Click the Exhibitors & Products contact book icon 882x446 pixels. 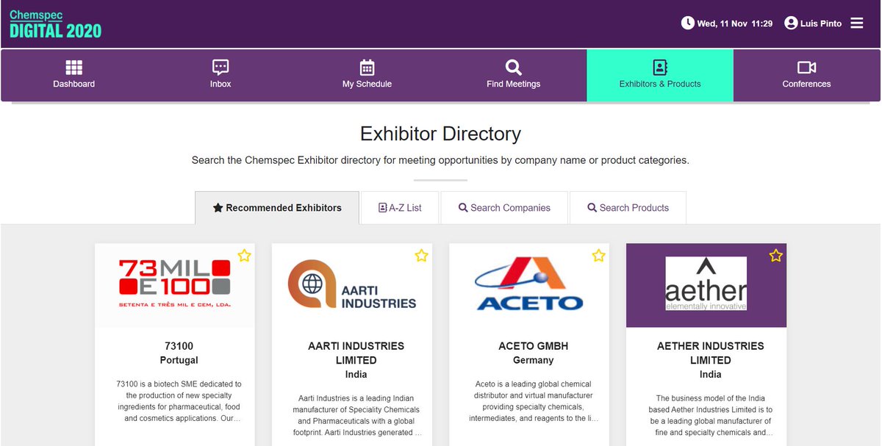(660, 68)
